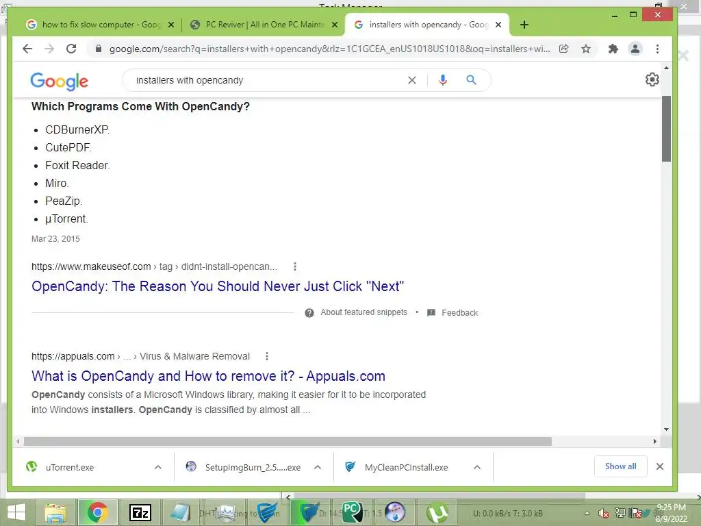The width and height of the screenshot is (701, 526).
Task: Clear the Google search box text
Action: pyautogui.click(x=411, y=80)
